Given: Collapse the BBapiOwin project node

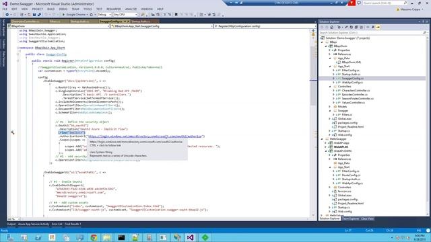Looking at the screenshot, I should coord(326,46).
